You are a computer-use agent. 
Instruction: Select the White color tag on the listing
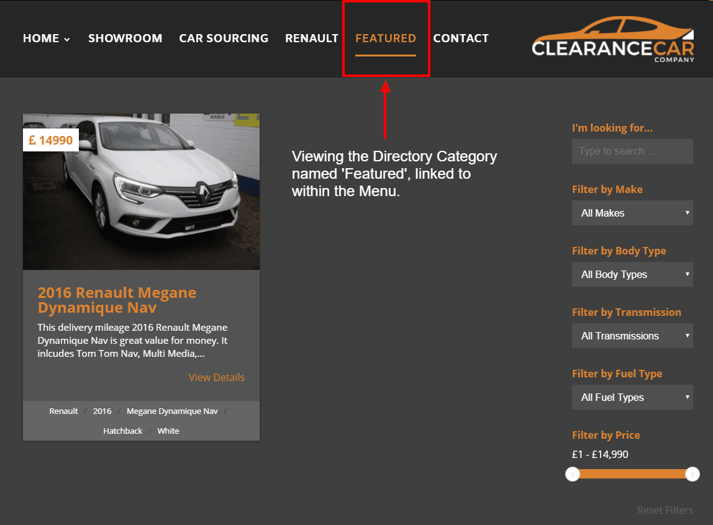168,430
